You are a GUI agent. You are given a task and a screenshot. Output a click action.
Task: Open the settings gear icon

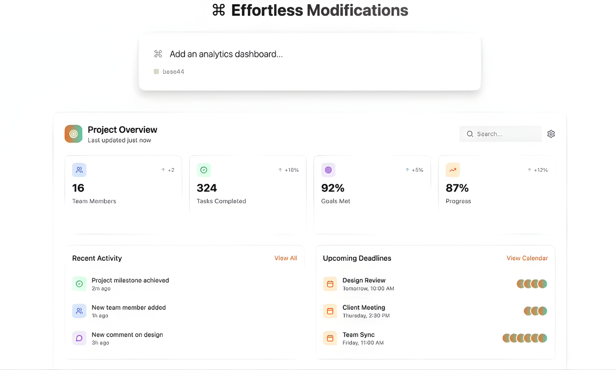[x=551, y=133]
